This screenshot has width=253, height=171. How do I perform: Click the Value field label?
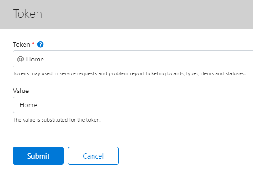(21, 91)
